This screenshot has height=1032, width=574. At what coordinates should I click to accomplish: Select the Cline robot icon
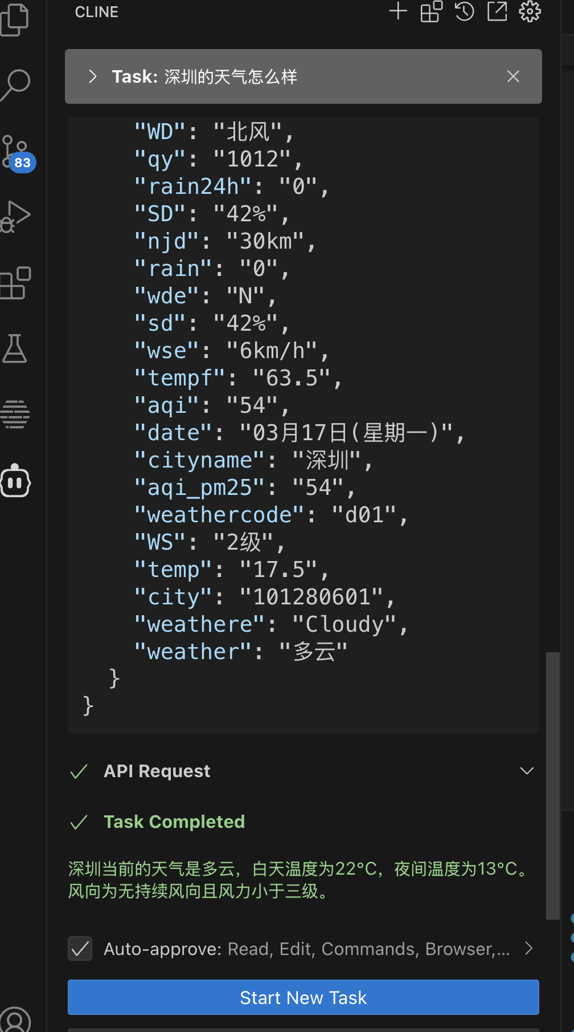pyautogui.click(x=15, y=482)
